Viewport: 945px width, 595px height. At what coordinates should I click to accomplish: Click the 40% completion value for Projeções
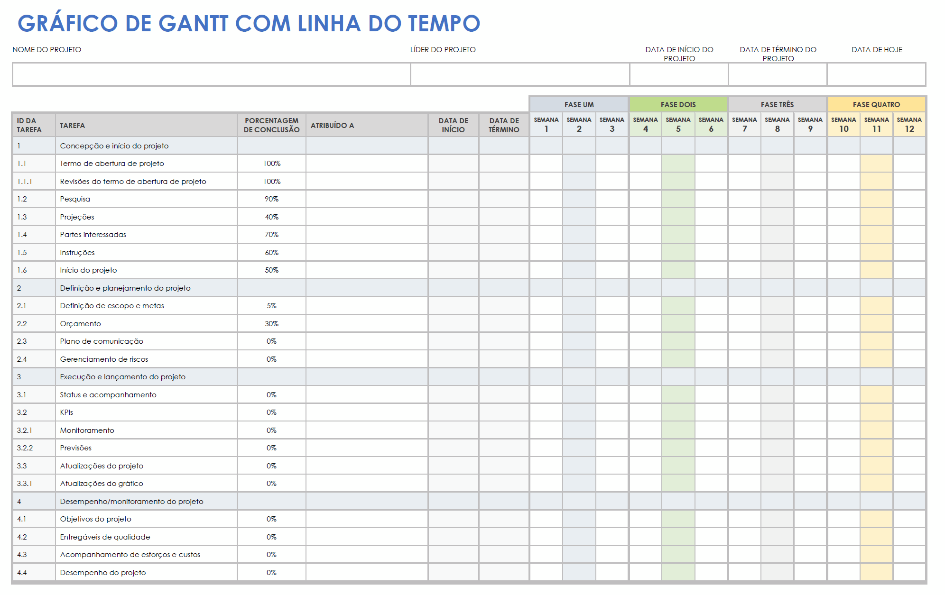tap(271, 217)
